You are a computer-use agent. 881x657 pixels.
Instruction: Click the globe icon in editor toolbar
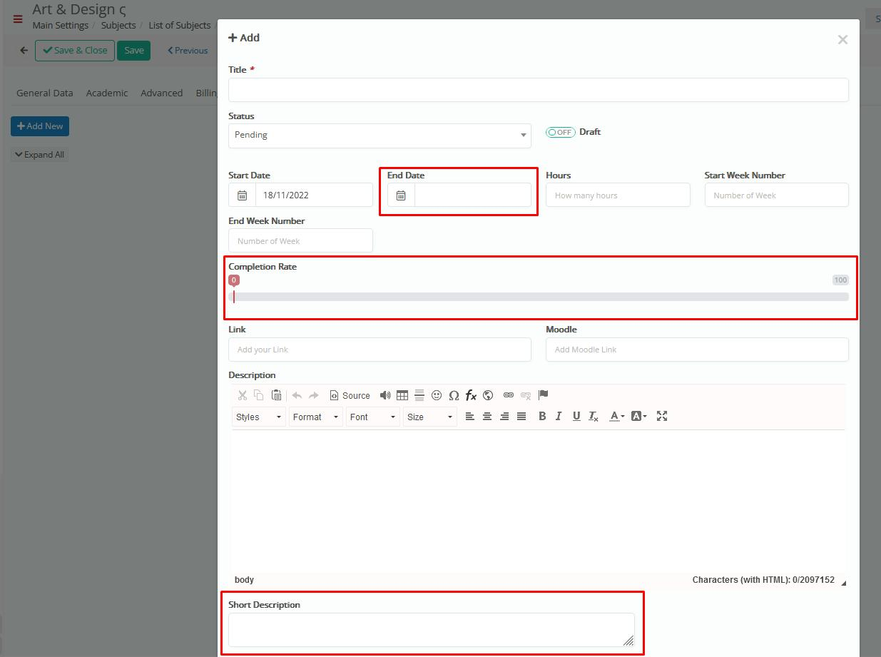click(488, 395)
